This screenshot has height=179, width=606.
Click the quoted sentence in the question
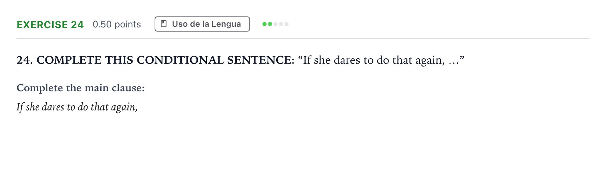[x=381, y=60]
